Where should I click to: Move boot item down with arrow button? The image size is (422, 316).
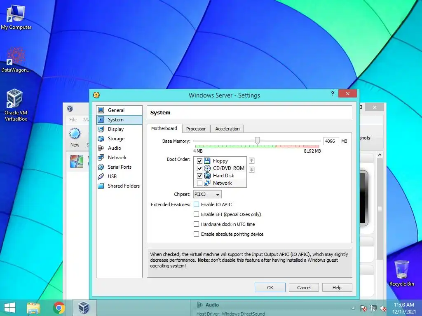pos(251,170)
